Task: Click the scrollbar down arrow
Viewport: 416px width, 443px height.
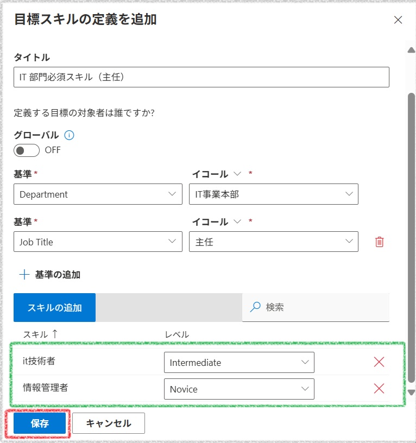Action: [411, 393]
